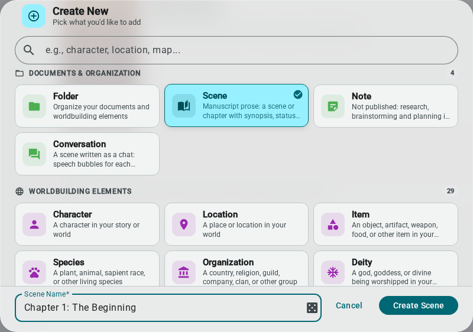Screen dimensions: 473x332
Task: Focus the element type search field
Action: tap(237, 50)
